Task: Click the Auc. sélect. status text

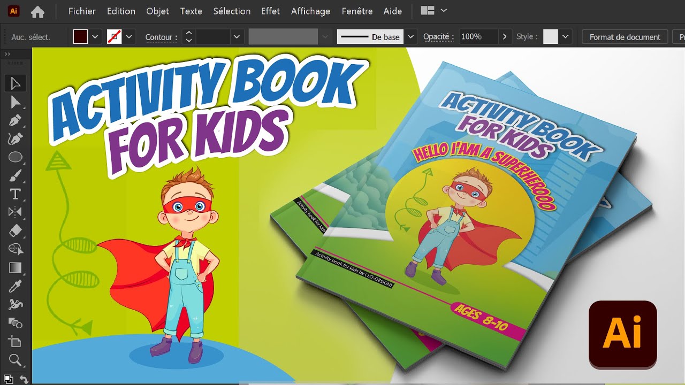Action: point(31,37)
